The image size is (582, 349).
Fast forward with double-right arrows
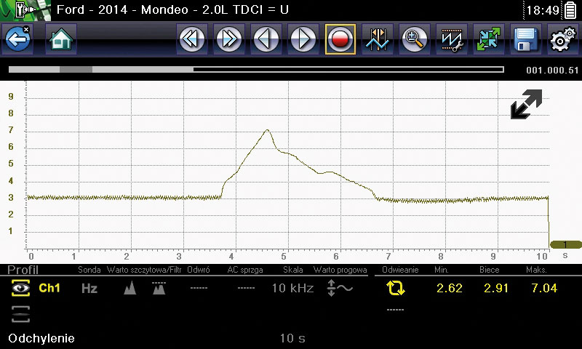click(229, 39)
